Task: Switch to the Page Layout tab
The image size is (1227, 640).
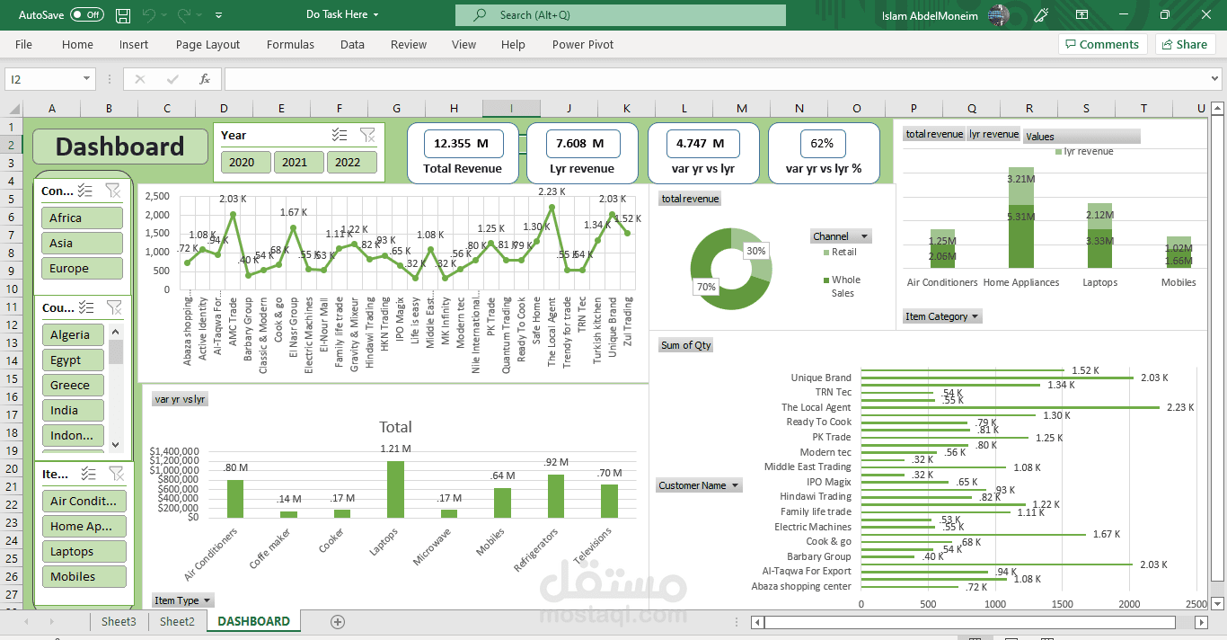Action: click(x=207, y=44)
